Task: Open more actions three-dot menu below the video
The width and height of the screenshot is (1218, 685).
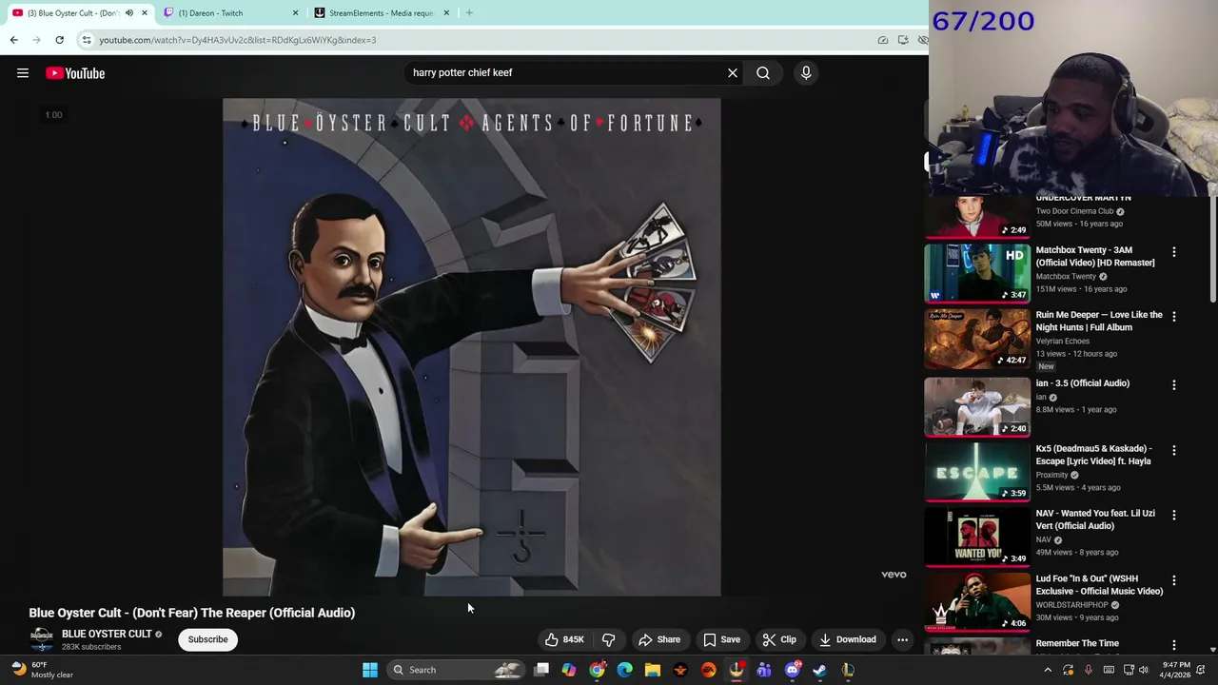Action: point(902,639)
